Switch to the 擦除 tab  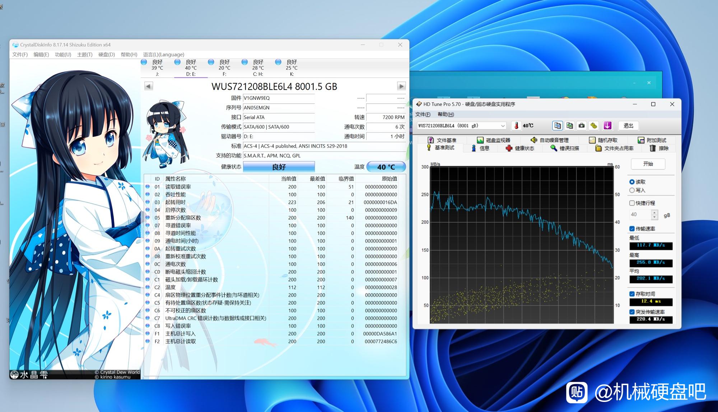[x=659, y=148]
